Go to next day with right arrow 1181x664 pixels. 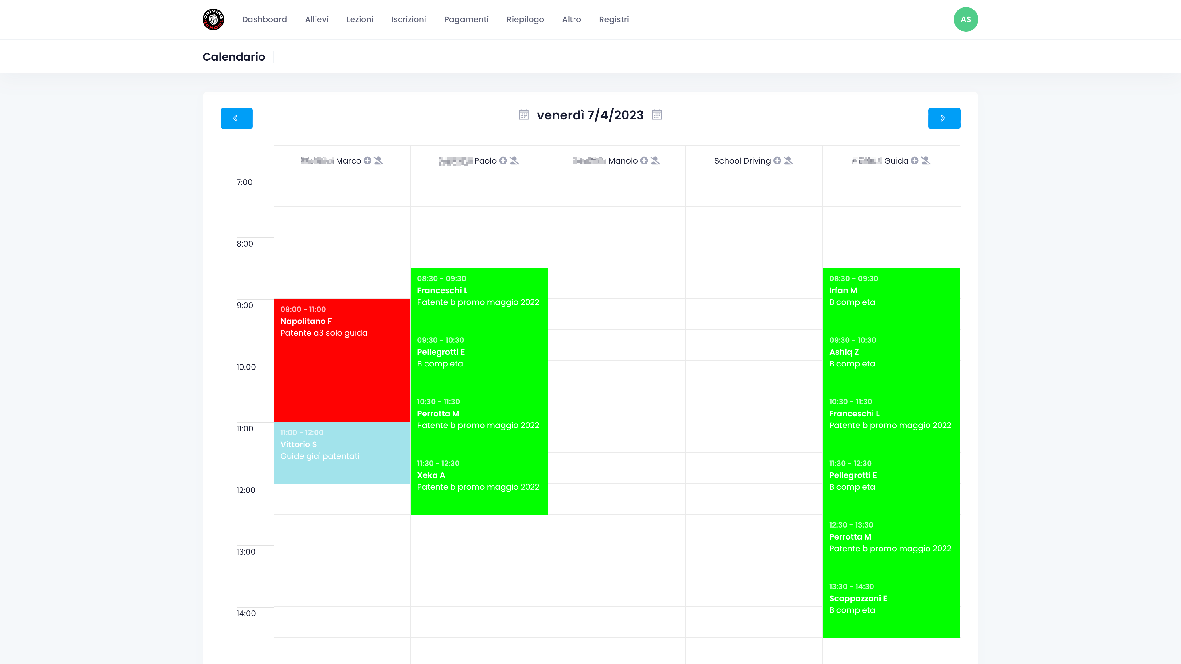[x=944, y=118]
